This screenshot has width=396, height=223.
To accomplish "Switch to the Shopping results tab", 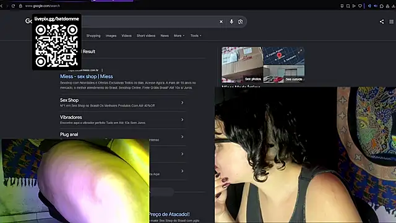I will click(93, 36).
